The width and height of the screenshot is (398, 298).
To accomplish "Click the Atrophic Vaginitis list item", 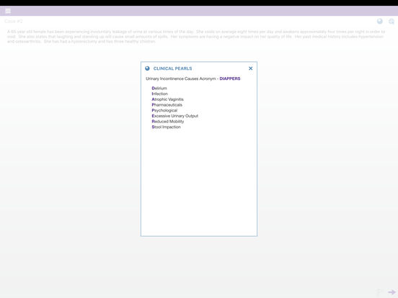I will [x=167, y=99].
